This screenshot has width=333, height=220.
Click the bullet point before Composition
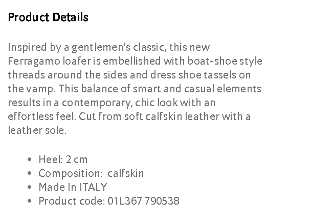pyautogui.click(x=30, y=174)
